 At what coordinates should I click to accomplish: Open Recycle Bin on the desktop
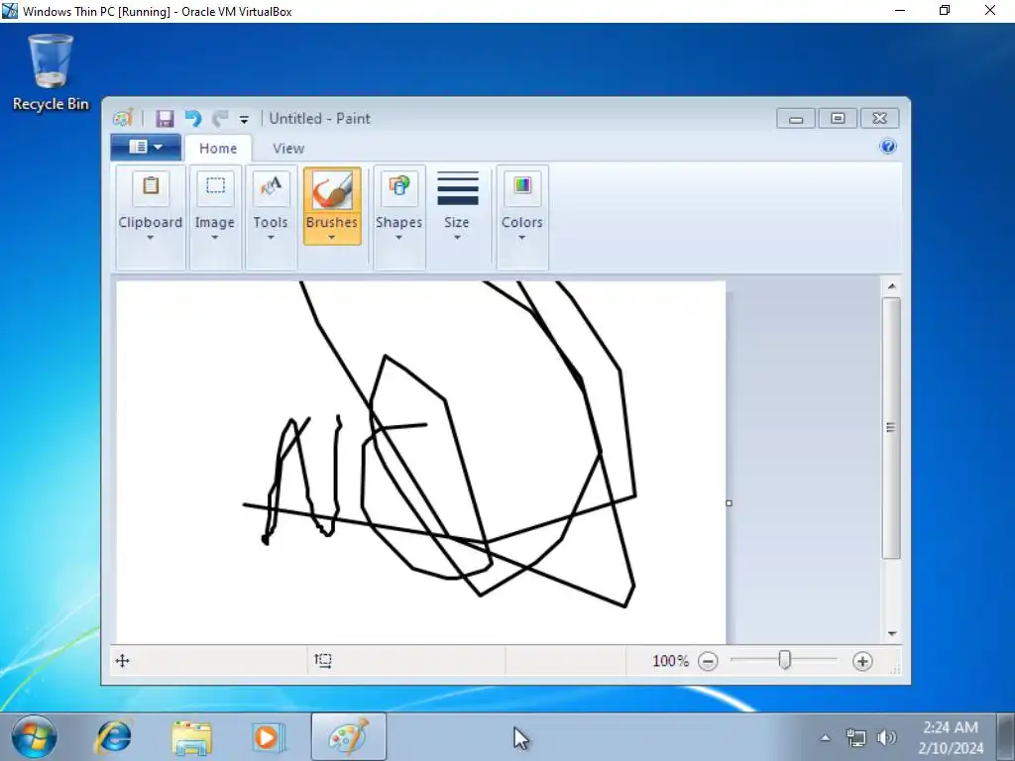(51, 72)
